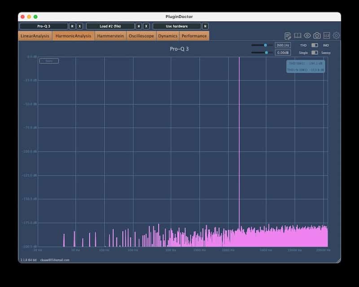Image resolution: width=359 pixels, height=287 pixels.
Task: Select the HarmonicAnalysis tab
Action: (73, 36)
